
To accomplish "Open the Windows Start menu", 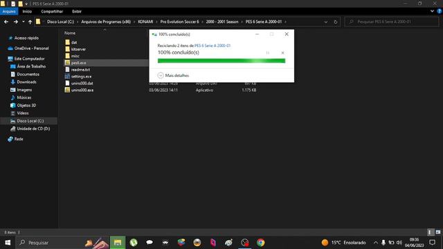I will (8, 243).
